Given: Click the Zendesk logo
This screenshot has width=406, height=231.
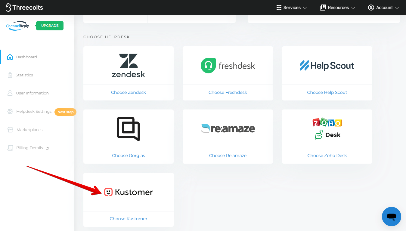Looking at the screenshot, I should pos(129,66).
